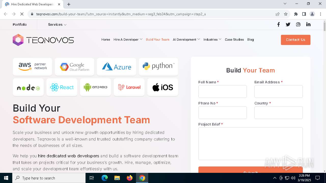Screen dimensions: 326x183
Task: Click the browser address bar URL
Action: [121, 14]
